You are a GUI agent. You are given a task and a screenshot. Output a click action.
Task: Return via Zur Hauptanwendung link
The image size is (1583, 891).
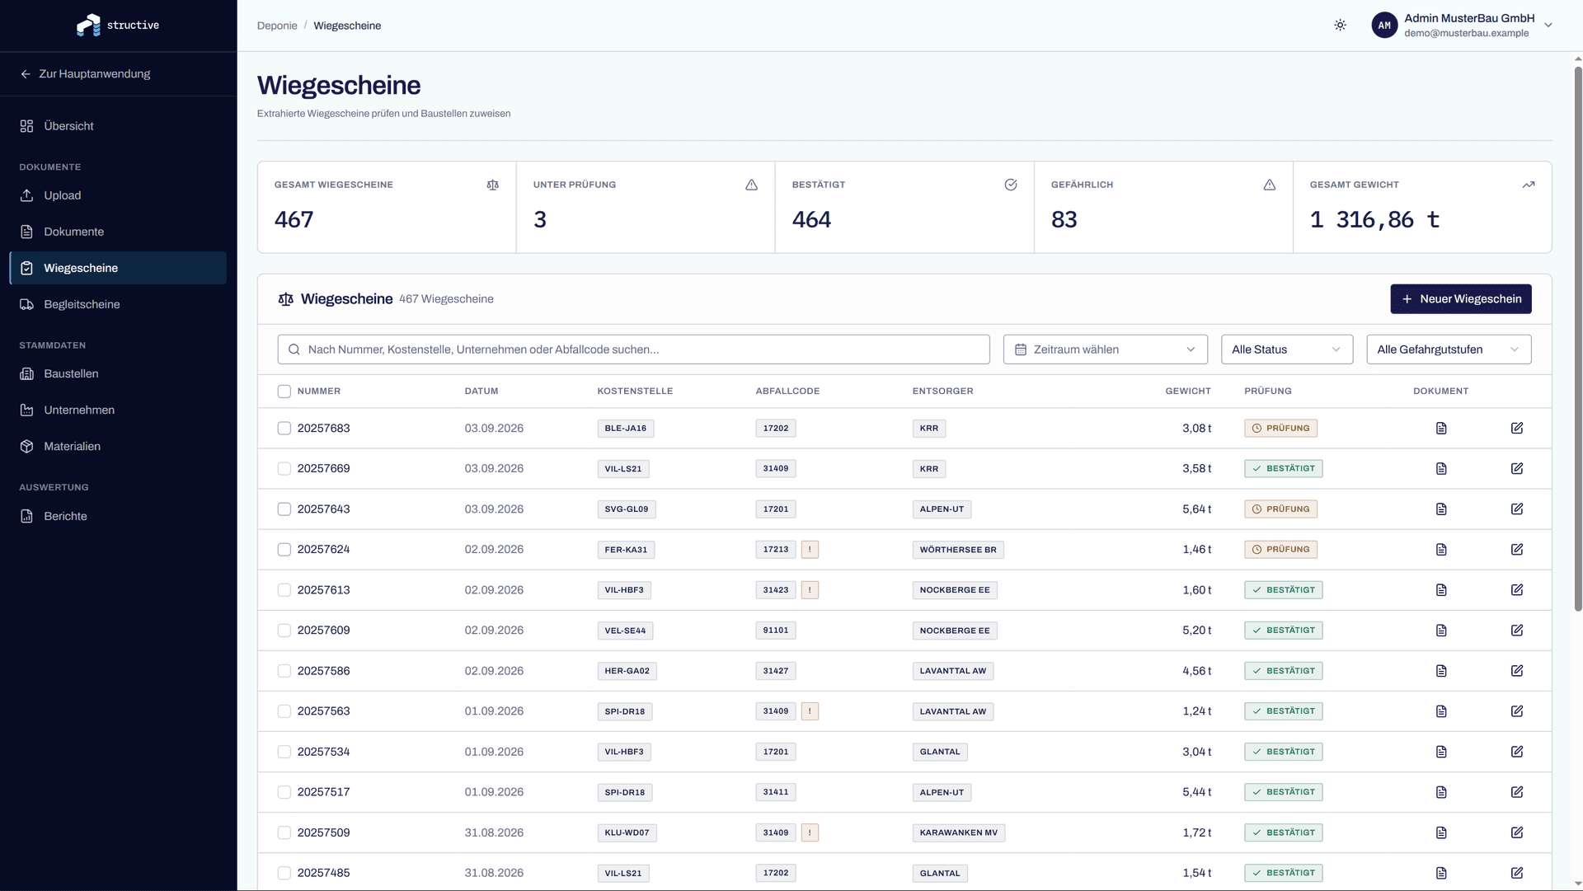coord(86,74)
